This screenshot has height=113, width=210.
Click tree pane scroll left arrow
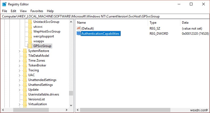coord(3,110)
